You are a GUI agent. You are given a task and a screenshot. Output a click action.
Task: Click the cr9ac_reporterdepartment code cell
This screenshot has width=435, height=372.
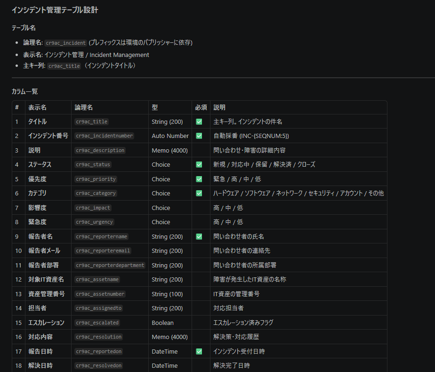110,265
